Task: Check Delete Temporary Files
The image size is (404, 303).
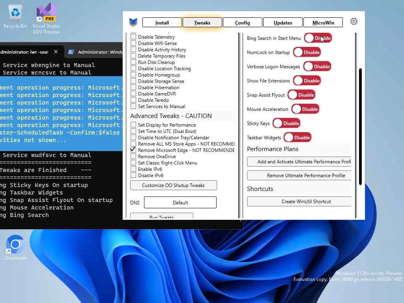Action: (x=133, y=56)
